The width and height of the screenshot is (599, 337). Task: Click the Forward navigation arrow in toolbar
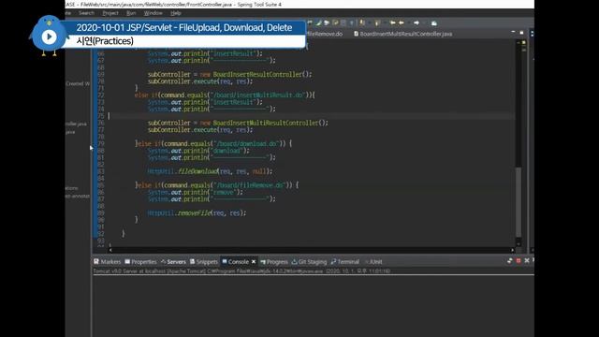(416, 22)
